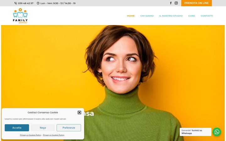Open the second Privacy e Cookie Policy link
The height and width of the screenshot is (141, 226).
[53, 135]
